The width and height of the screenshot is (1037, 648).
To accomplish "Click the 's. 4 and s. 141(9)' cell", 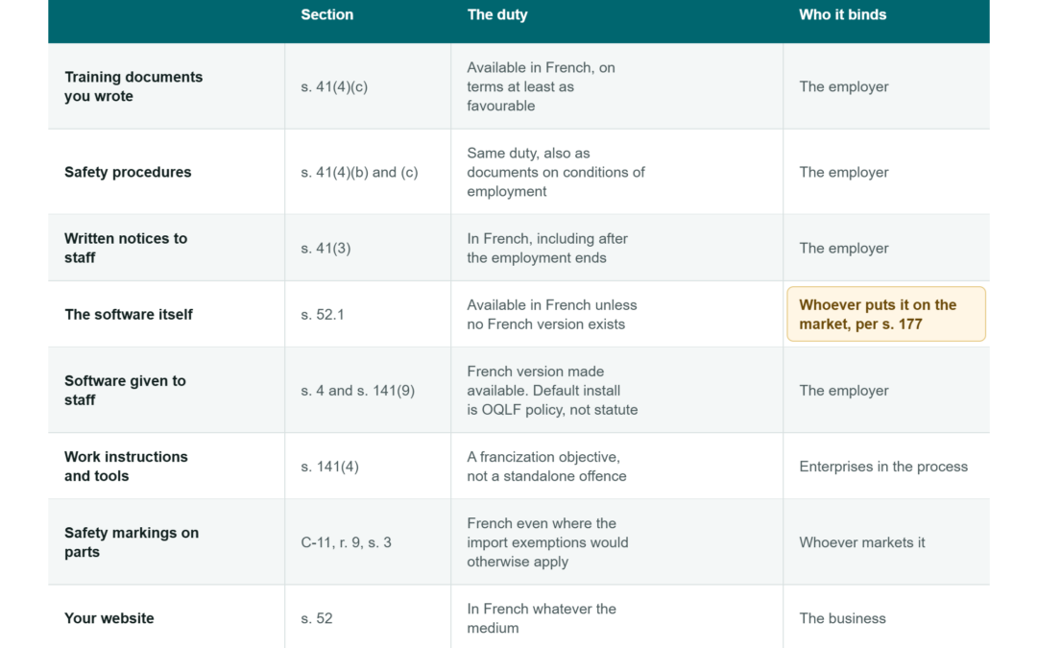I will tap(358, 390).
